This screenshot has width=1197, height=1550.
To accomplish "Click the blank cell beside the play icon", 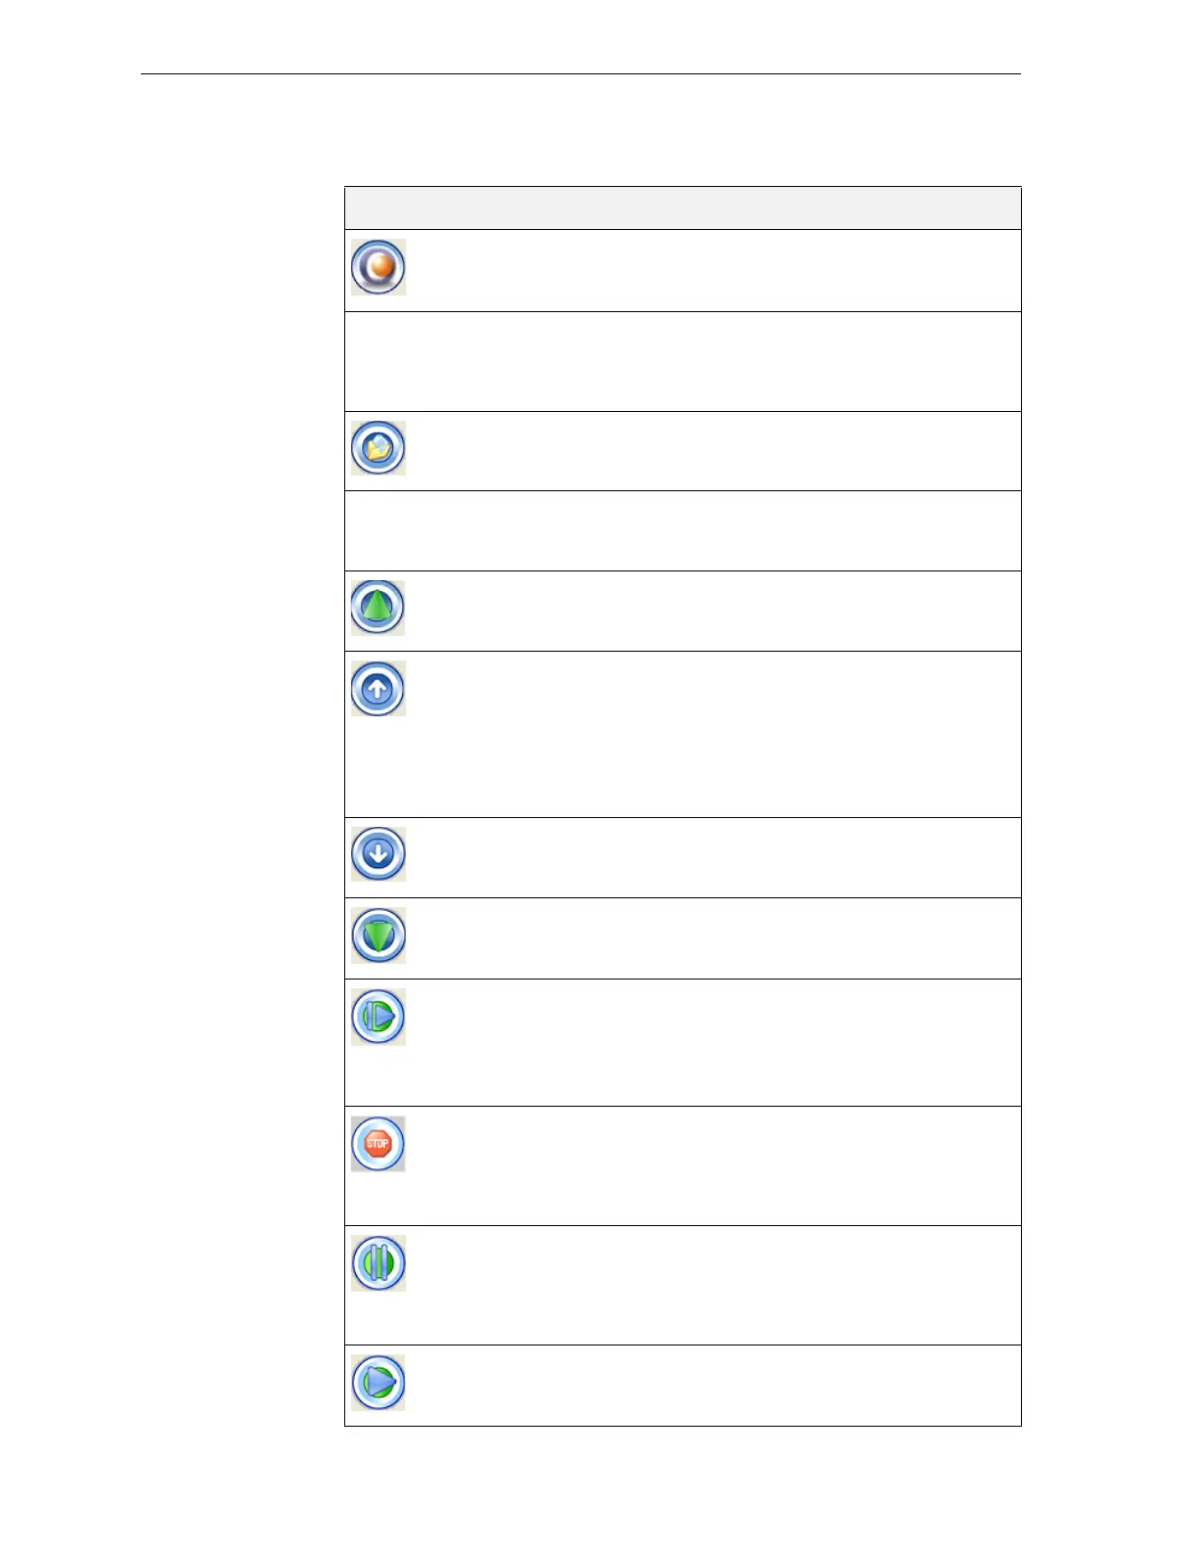I will click(x=714, y=1386).
